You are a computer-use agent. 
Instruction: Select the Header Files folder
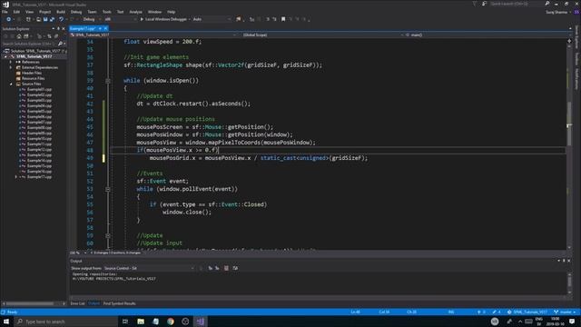(32, 73)
